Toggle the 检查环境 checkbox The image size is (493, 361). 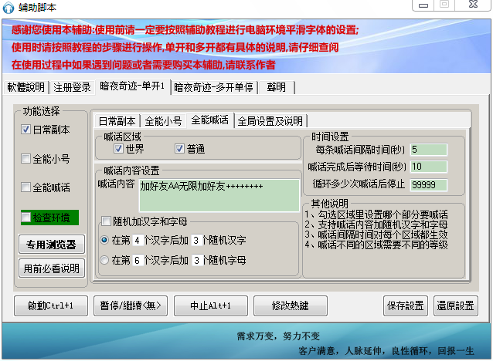tap(26, 216)
